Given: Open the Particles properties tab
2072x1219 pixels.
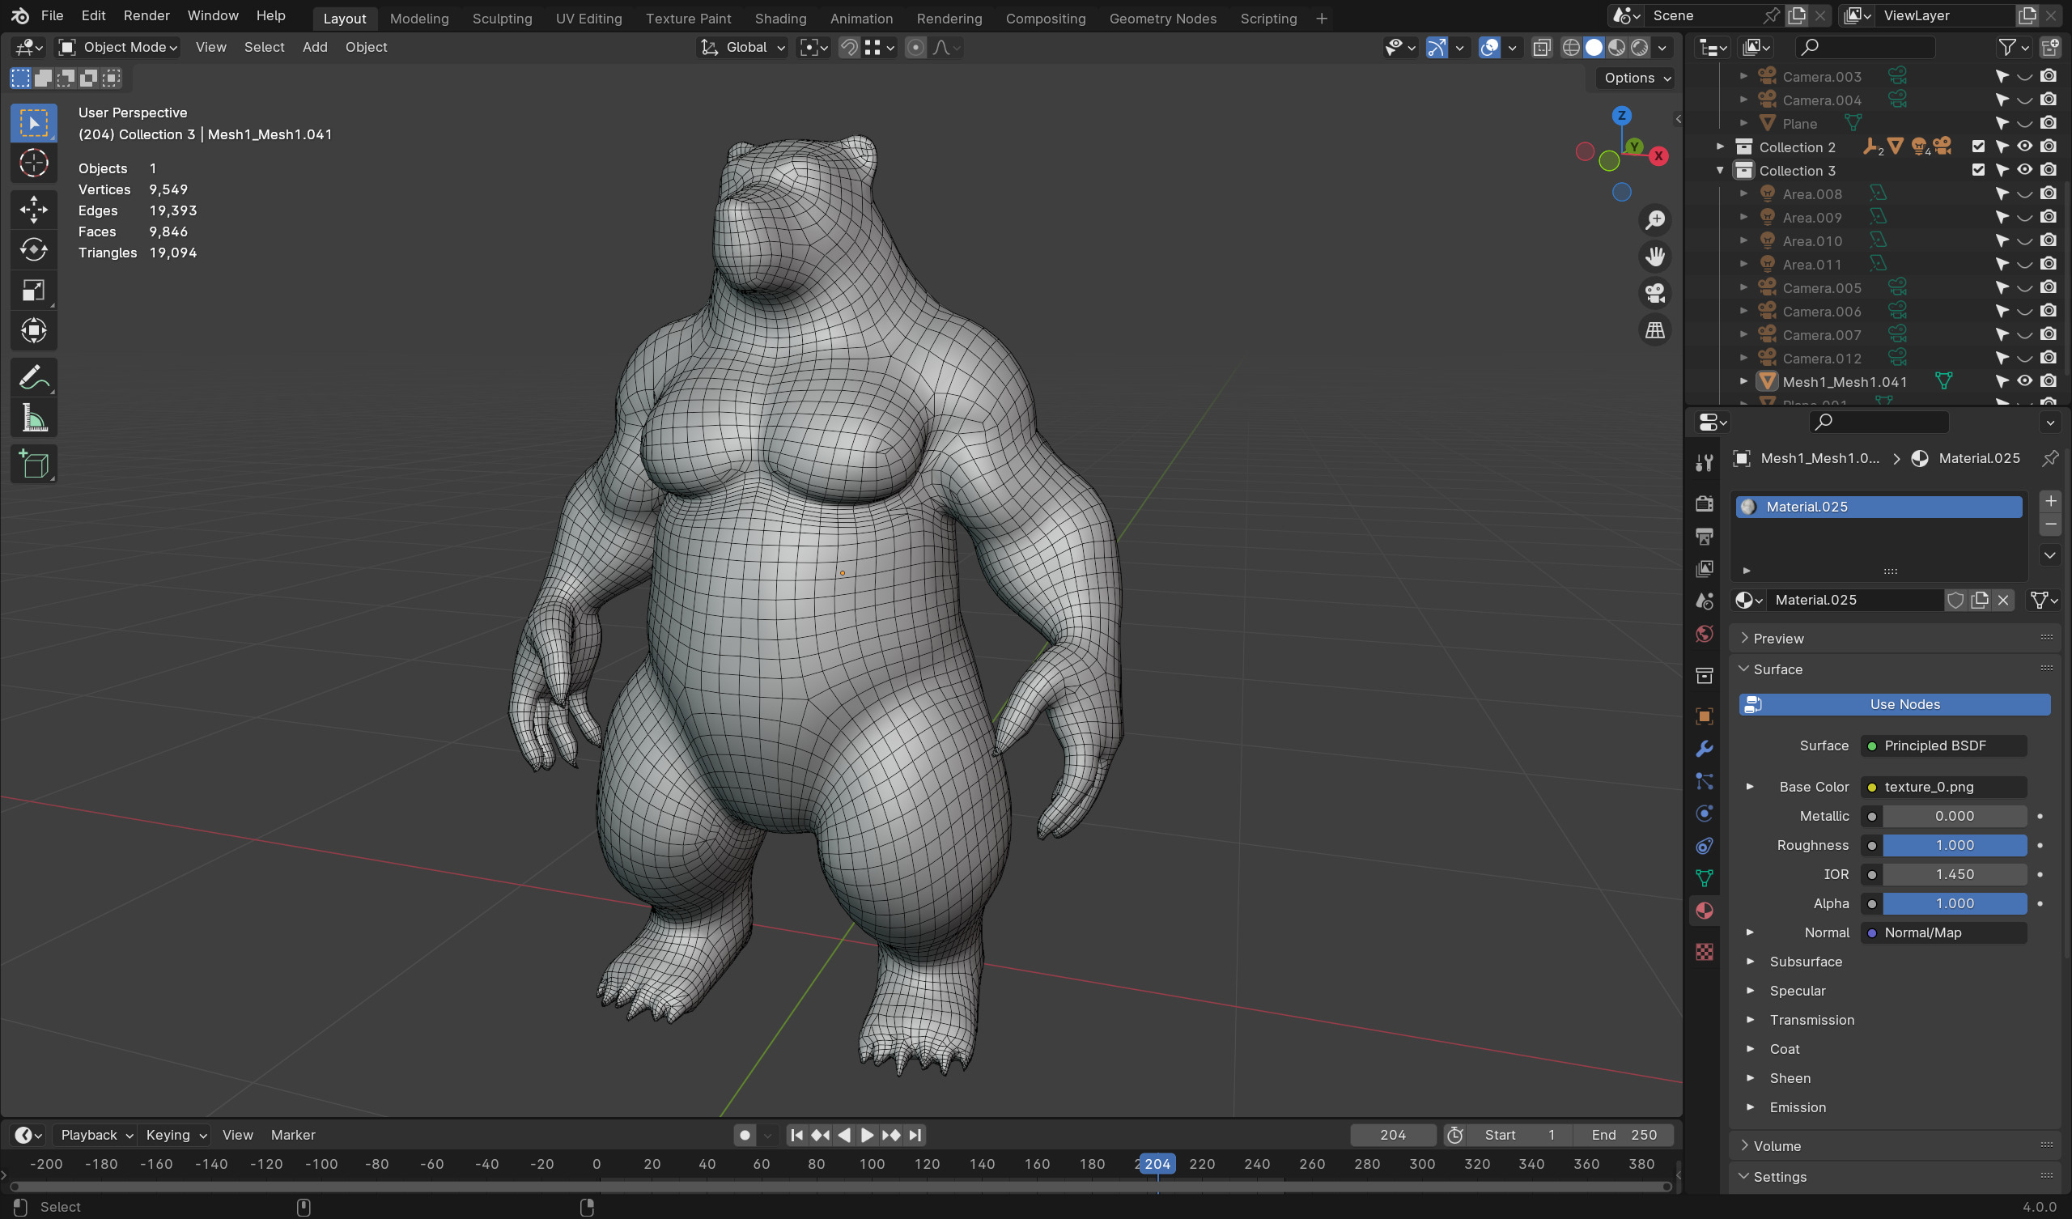Looking at the screenshot, I should pyautogui.click(x=1705, y=781).
